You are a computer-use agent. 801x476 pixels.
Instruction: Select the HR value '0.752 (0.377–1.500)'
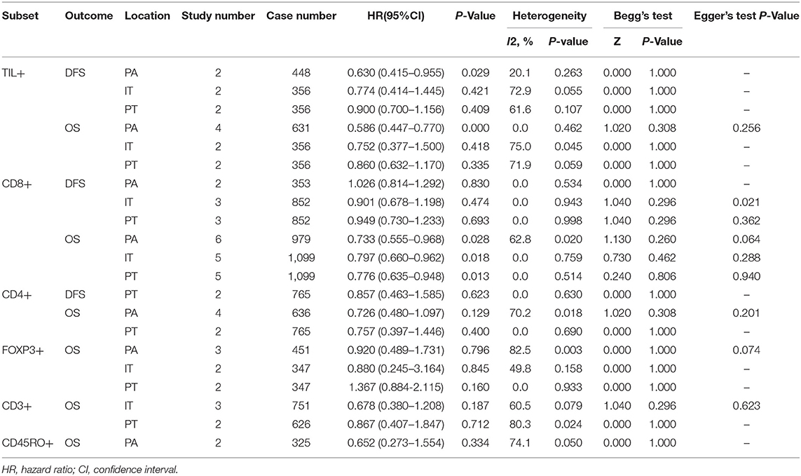(396, 147)
